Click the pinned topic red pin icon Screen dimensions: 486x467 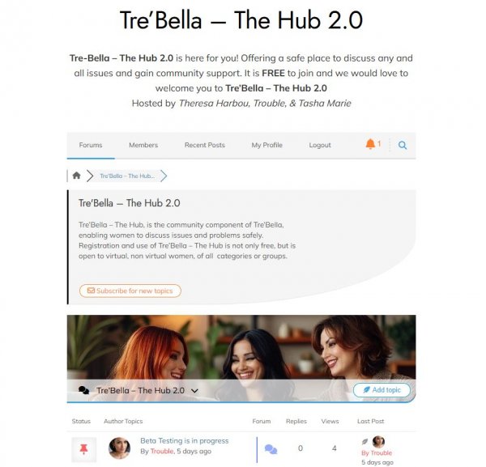(x=83, y=449)
